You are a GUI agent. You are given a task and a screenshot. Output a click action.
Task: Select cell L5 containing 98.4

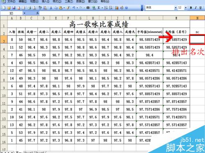[x=150, y=55]
